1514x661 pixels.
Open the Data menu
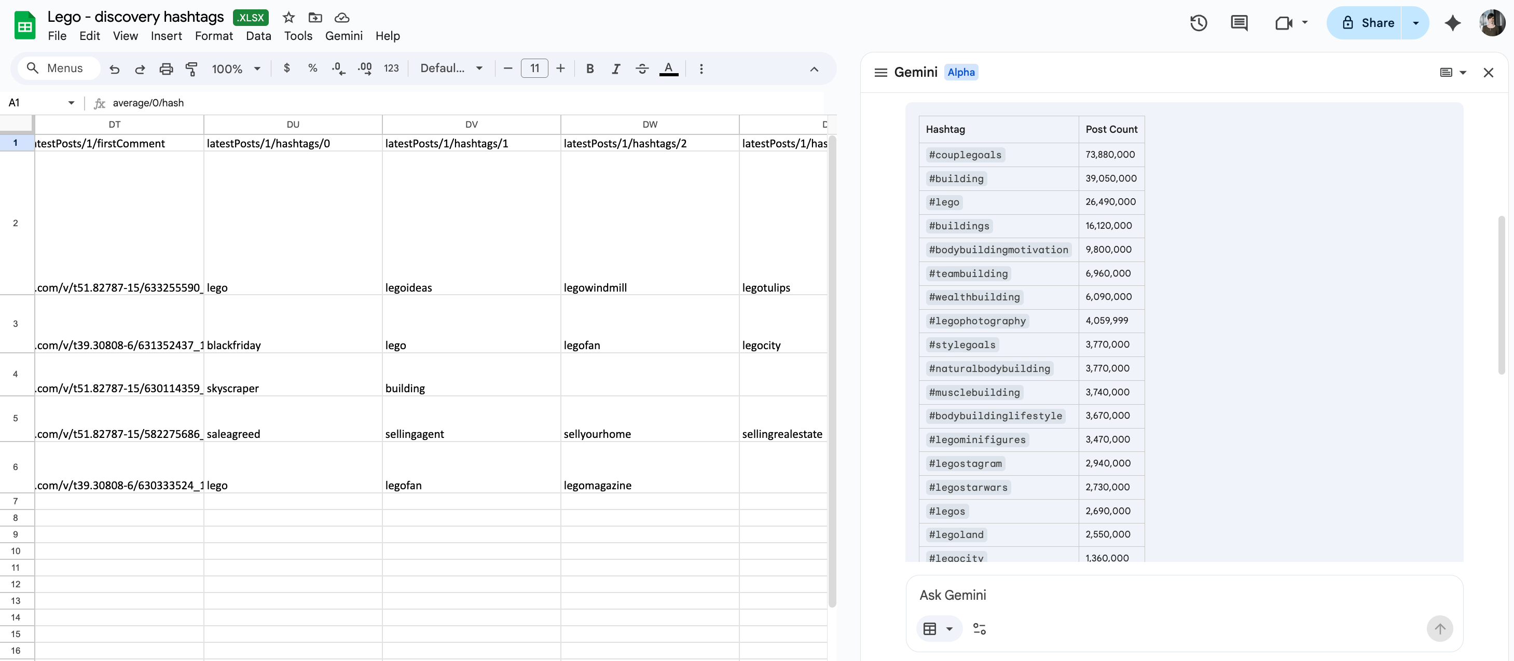[258, 36]
